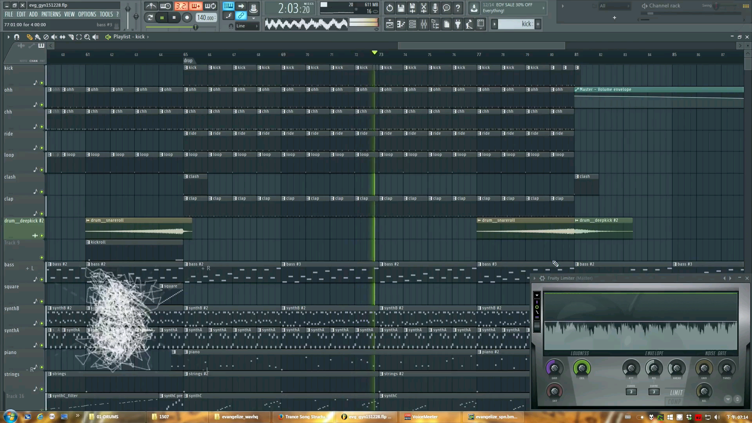Adjust the tempo slider under transport
Viewport: 752px width, 423px height.
click(x=195, y=27)
